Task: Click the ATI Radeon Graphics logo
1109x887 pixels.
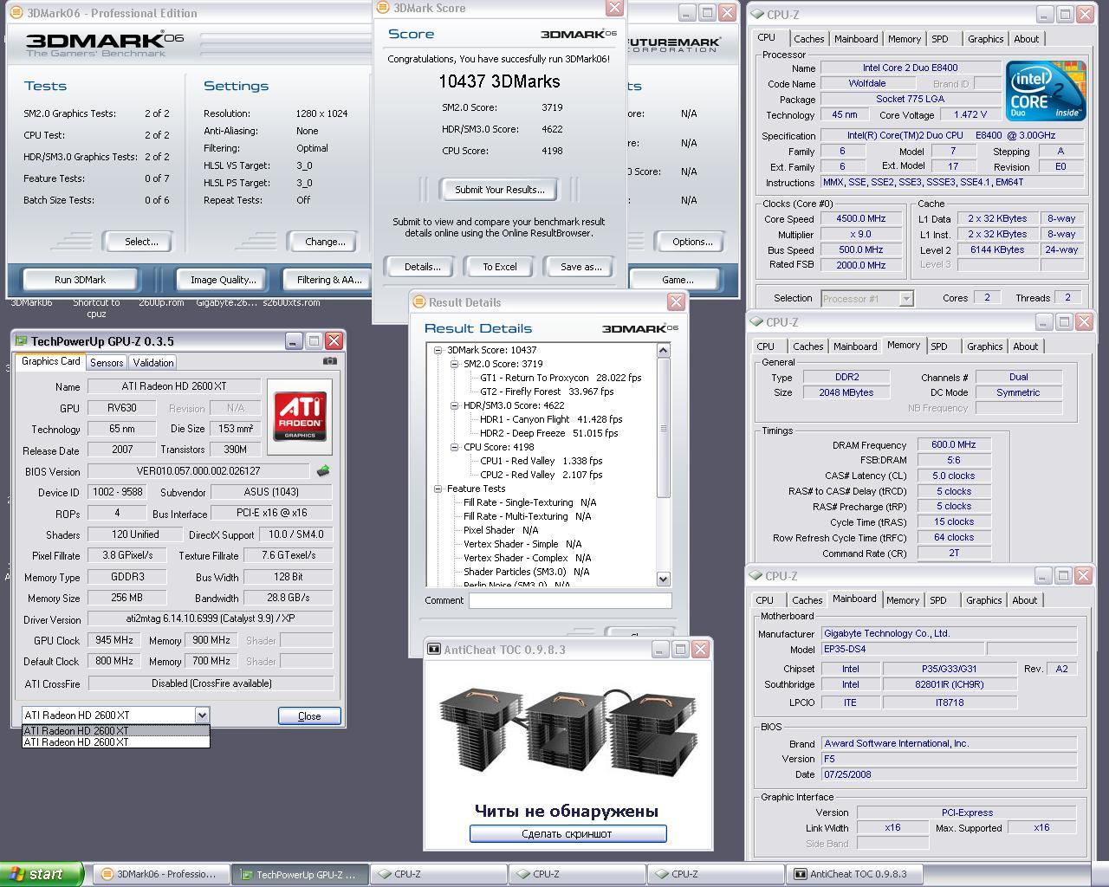Action: [300, 417]
